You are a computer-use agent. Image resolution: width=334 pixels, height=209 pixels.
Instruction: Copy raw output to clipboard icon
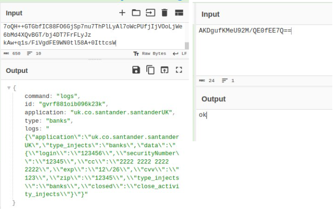(x=151, y=70)
